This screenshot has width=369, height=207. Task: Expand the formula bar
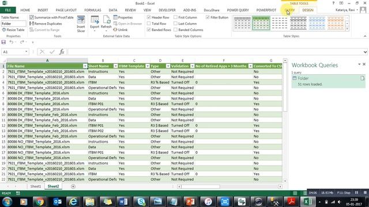pos(365,52)
